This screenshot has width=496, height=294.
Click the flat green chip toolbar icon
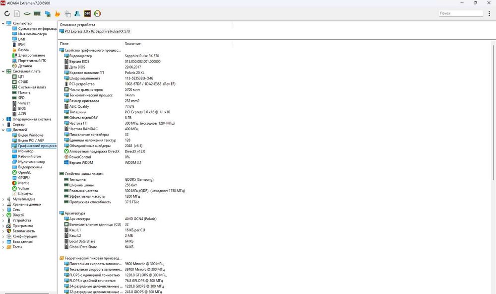(x=27, y=13)
